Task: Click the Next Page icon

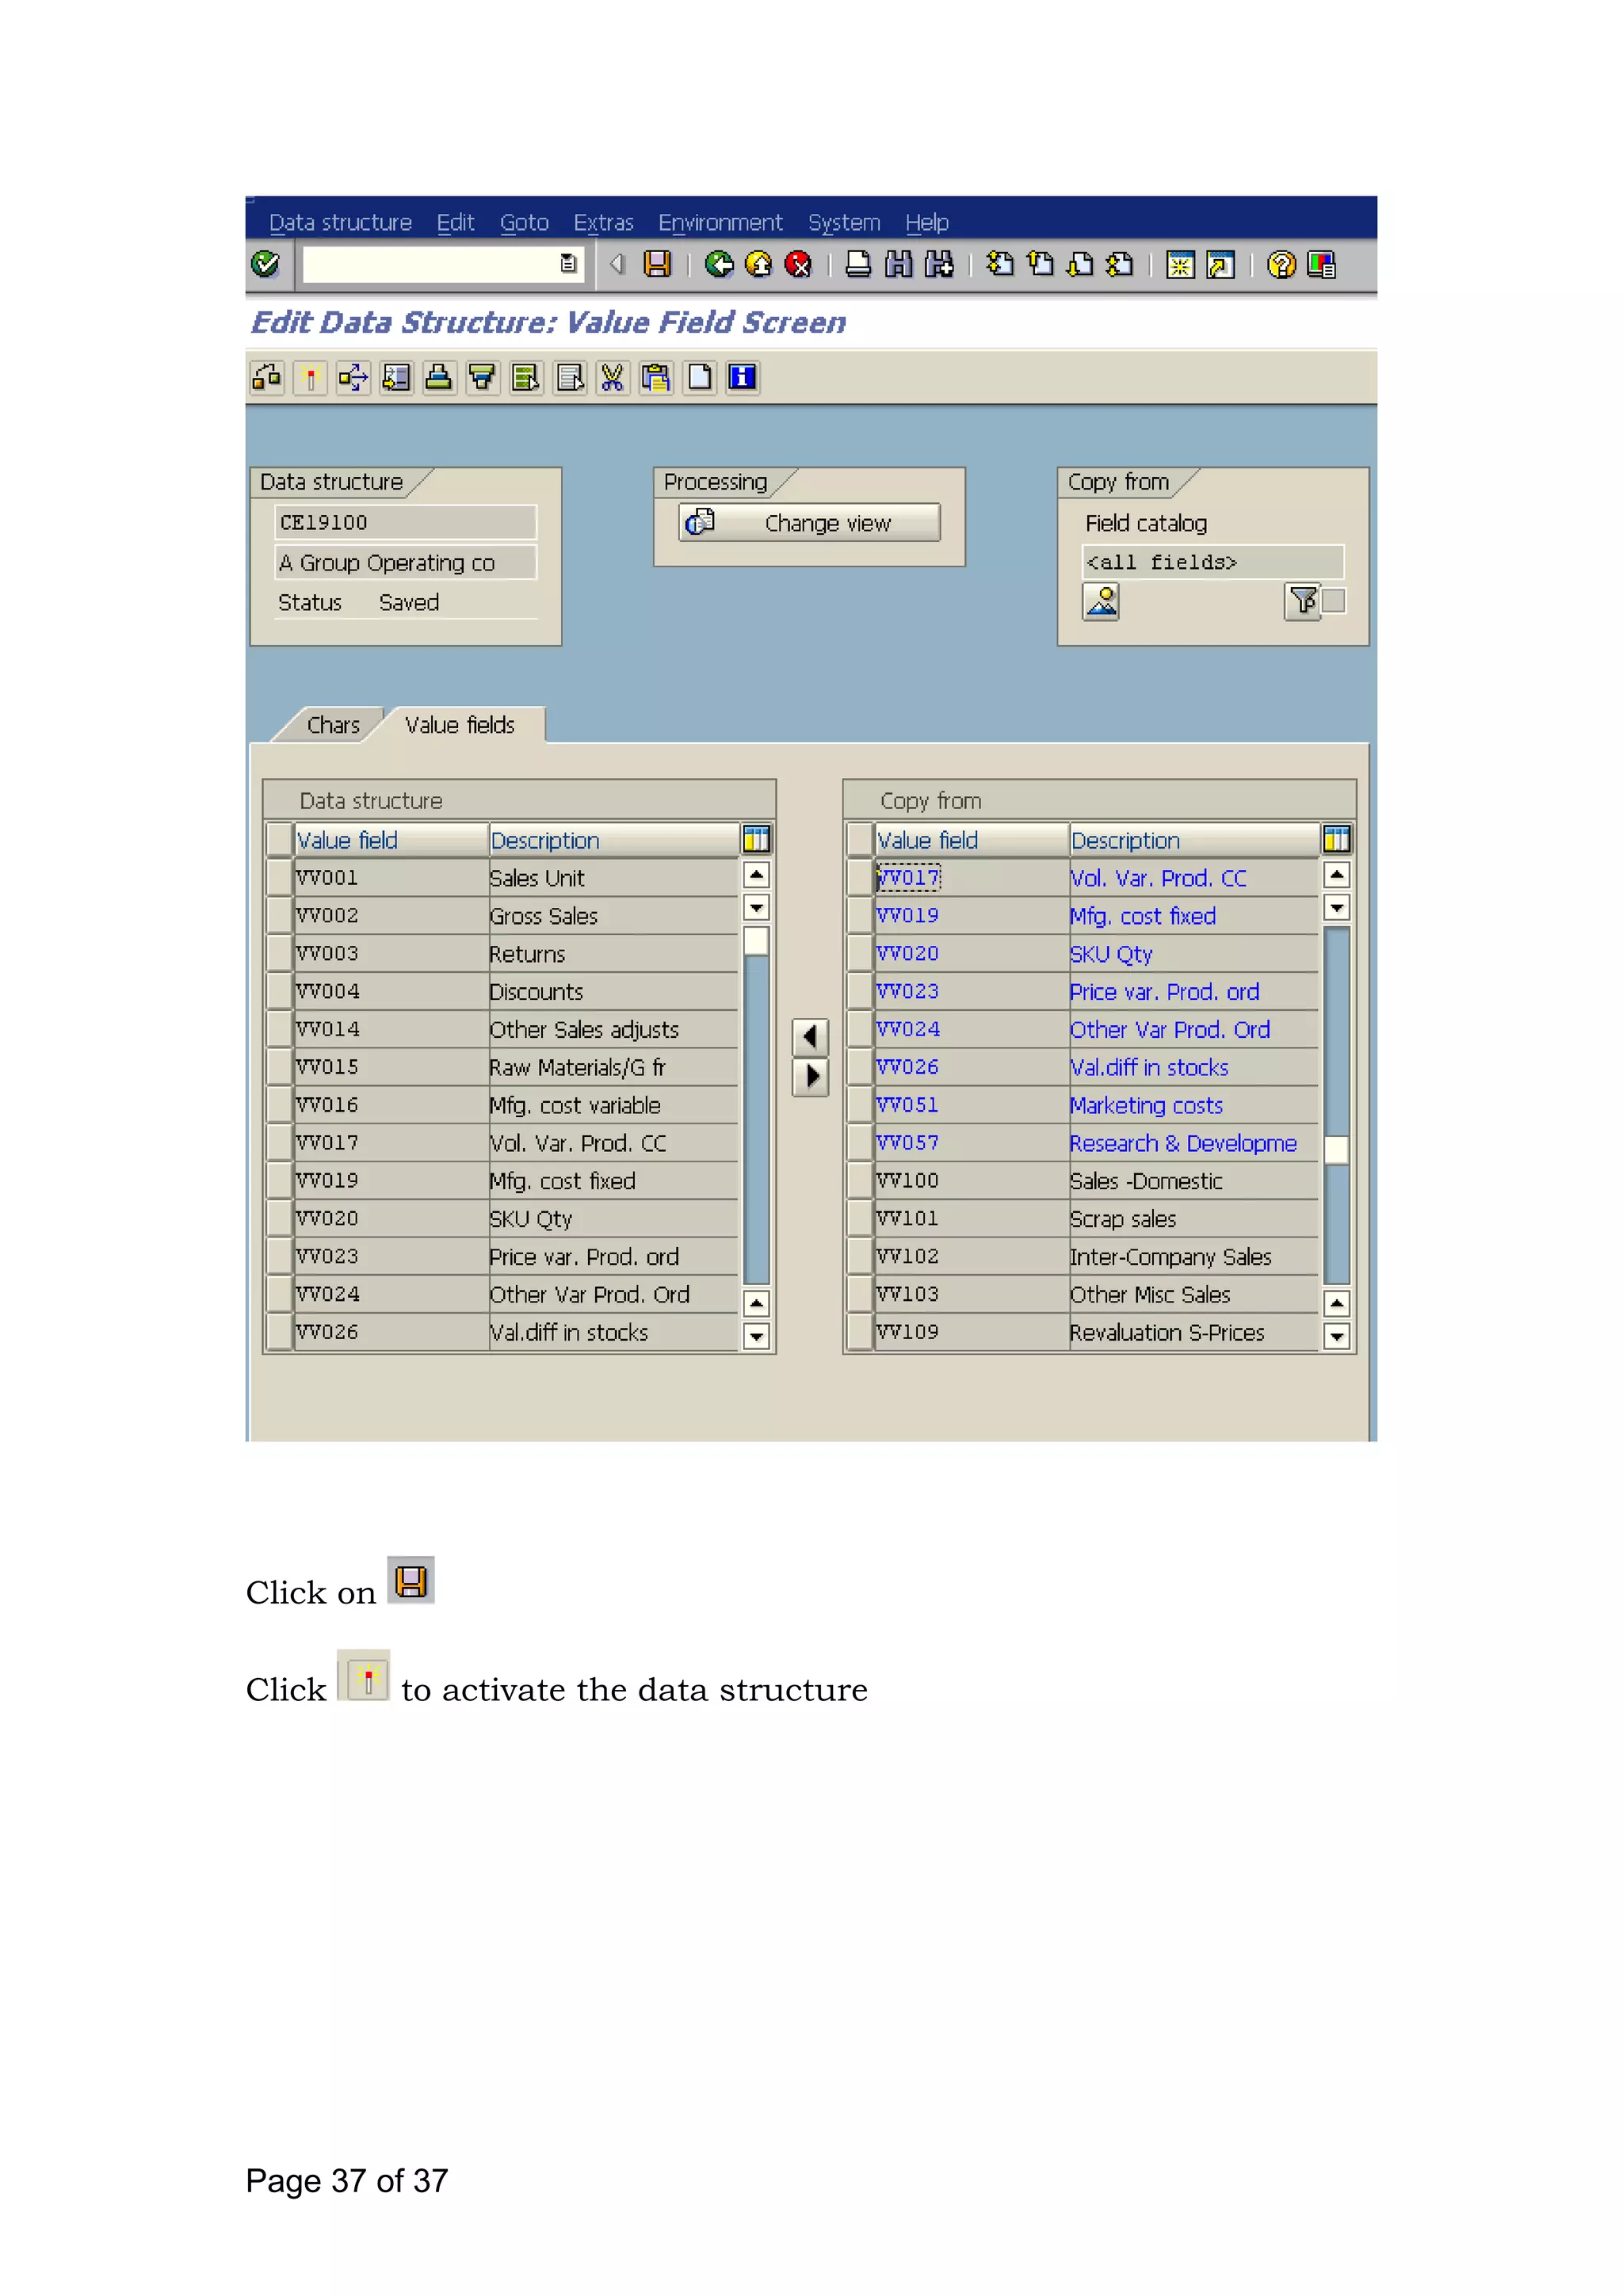Action: [1080, 264]
